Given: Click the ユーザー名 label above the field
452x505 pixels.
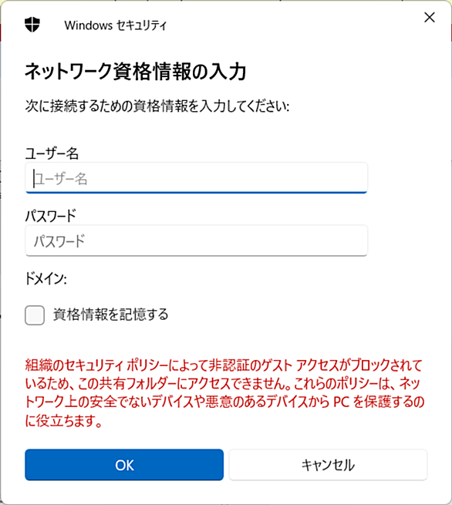Looking at the screenshot, I should [52, 153].
